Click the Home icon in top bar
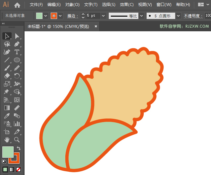Image resolution: width=211 pixels, height=175 pixels. point(17,5)
